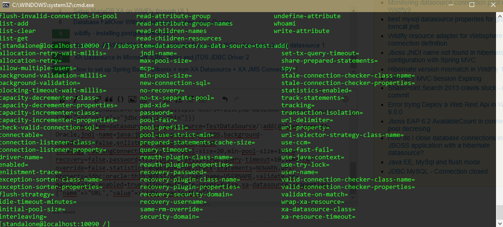503x227 pixels.
Task: Click 'wrap-xa-resource=' parameter
Action: (x=313, y=202)
